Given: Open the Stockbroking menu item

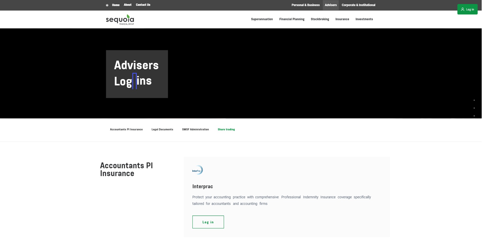Looking at the screenshot, I should (x=320, y=19).
